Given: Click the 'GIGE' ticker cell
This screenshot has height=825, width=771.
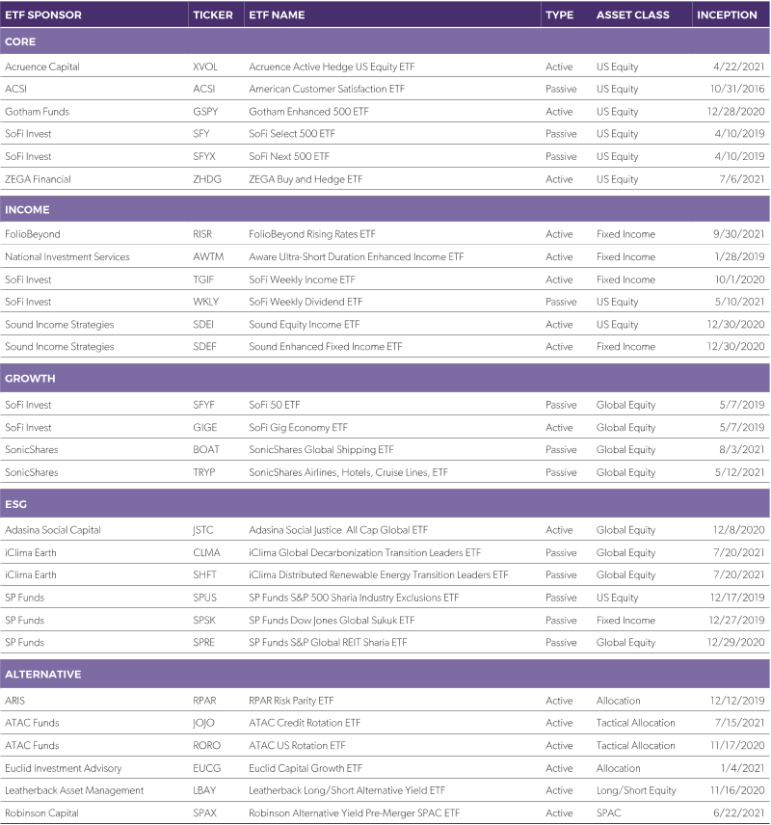Looking at the screenshot, I should point(204,427).
